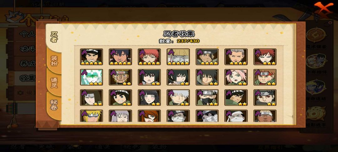338x152 pixels.
Task: Open the 通灵 tab
Action: (54, 83)
